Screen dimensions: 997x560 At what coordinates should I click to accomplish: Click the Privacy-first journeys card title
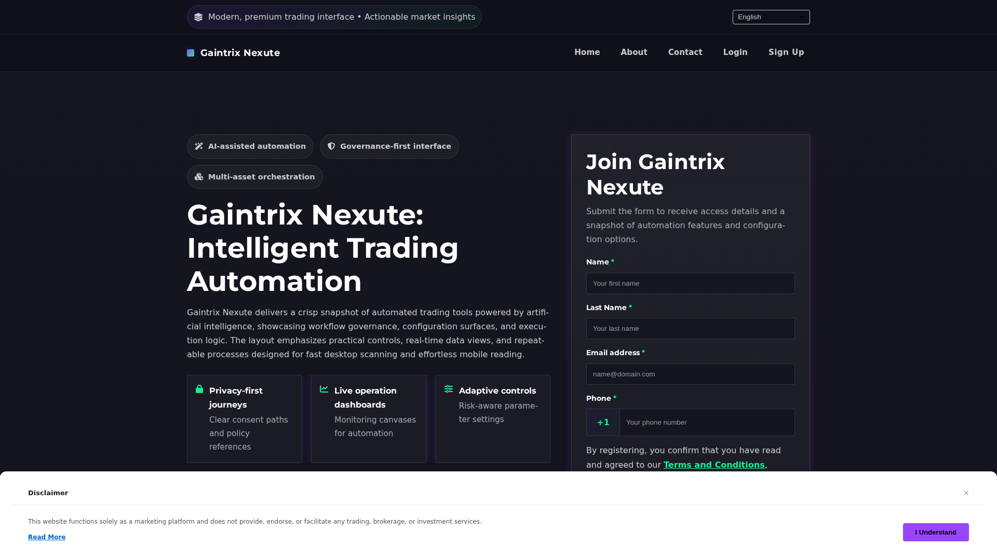click(236, 398)
